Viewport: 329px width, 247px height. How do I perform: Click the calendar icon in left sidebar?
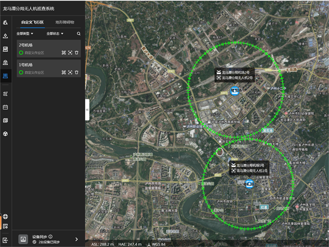[5, 107]
